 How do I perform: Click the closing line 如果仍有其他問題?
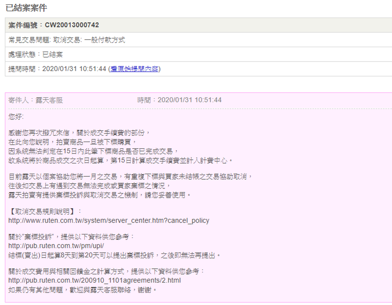point(82,290)
